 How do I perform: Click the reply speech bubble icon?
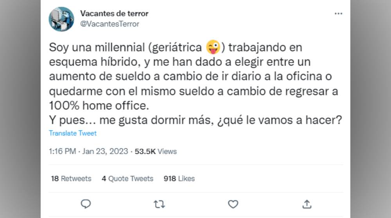[x=86, y=204]
